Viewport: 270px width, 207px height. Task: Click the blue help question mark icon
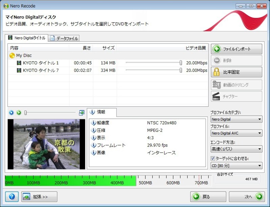(12, 197)
